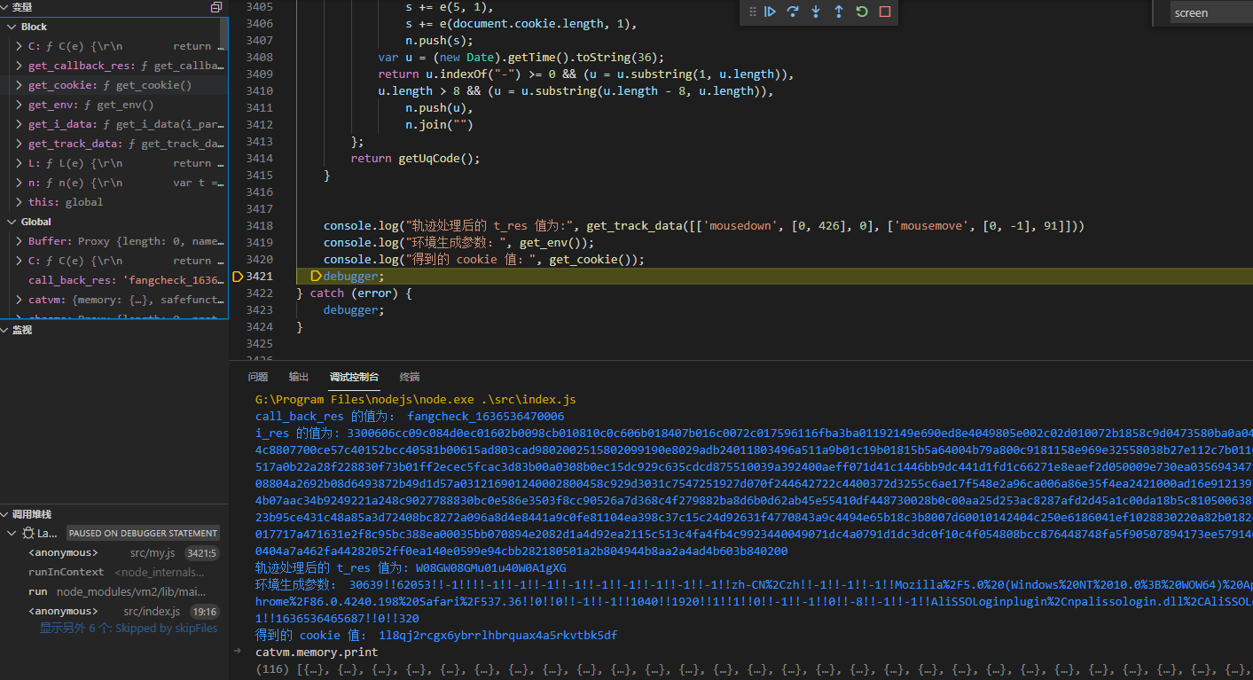Expand the get_i_data variable
The width and height of the screenshot is (1253, 680).
[20, 124]
